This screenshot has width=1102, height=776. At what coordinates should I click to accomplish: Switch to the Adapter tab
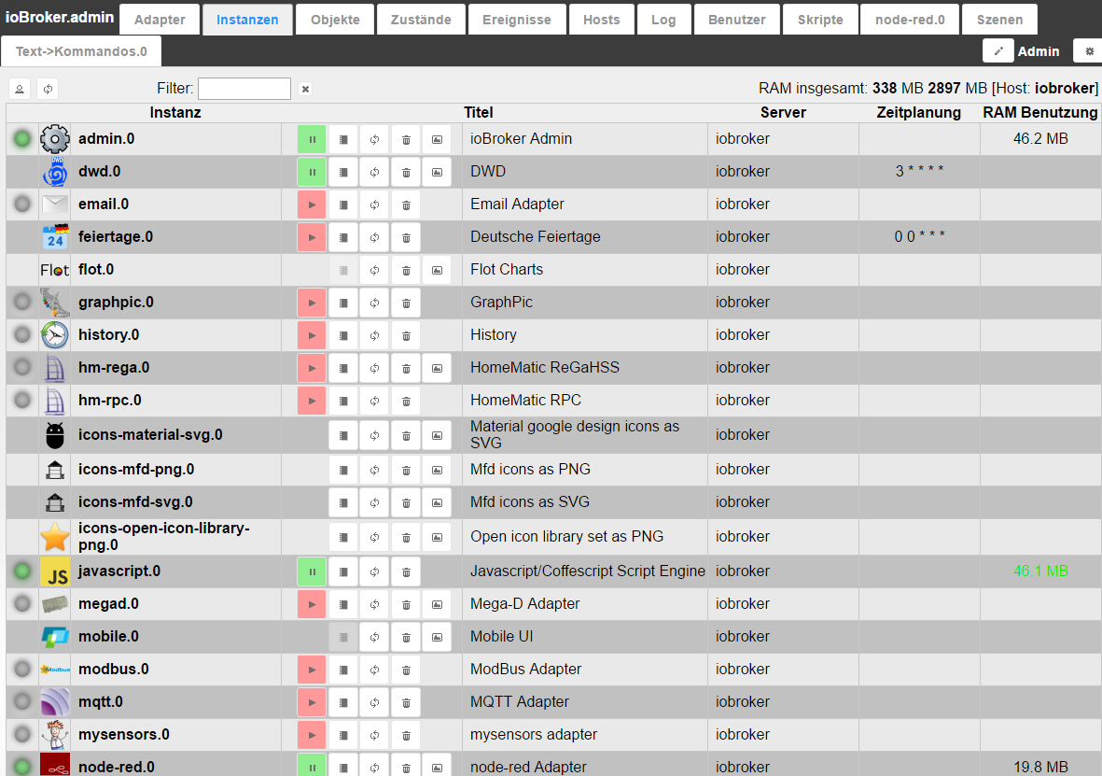(x=160, y=20)
